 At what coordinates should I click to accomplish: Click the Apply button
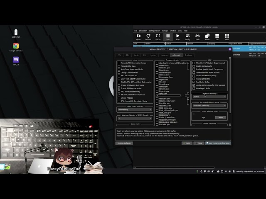coord(187,143)
